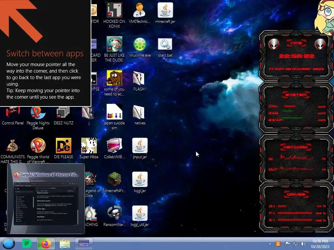
Task: Show hidden tray icons arrow
Action: [x=270, y=244]
